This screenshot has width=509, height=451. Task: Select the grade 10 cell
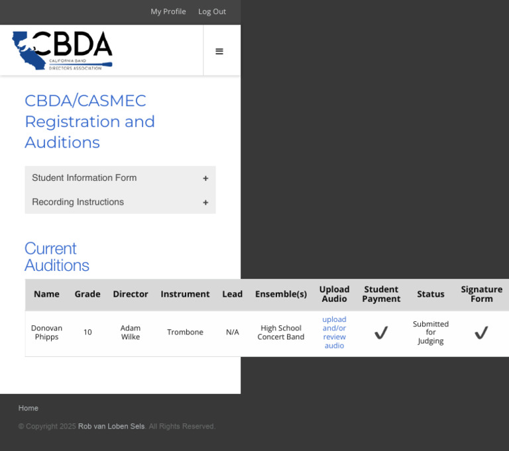pyautogui.click(x=87, y=332)
